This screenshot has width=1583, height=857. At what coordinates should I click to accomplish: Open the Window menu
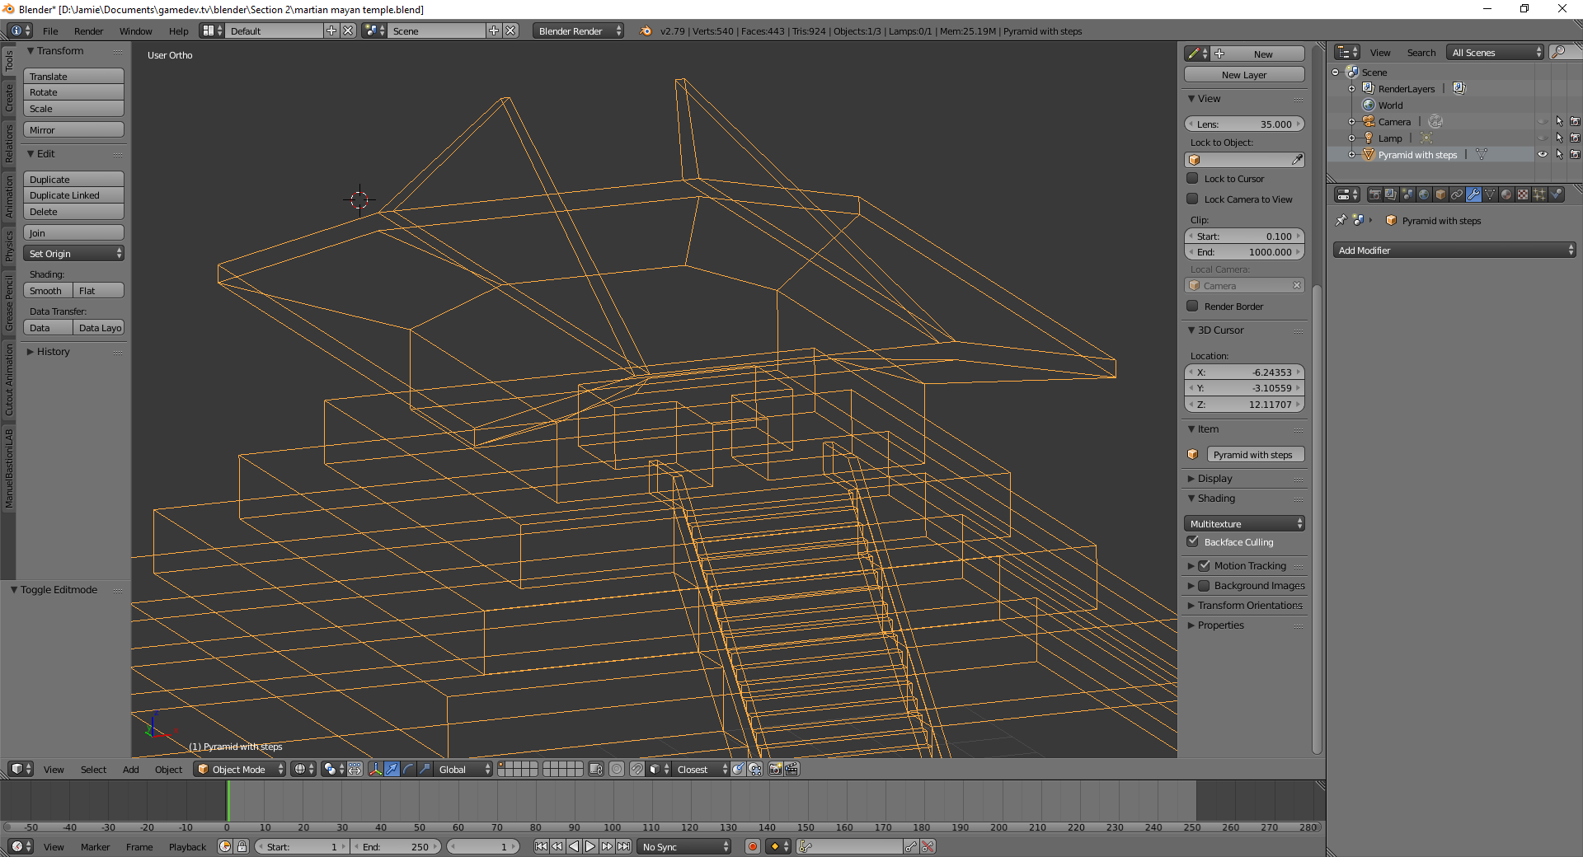[x=135, y=30]
